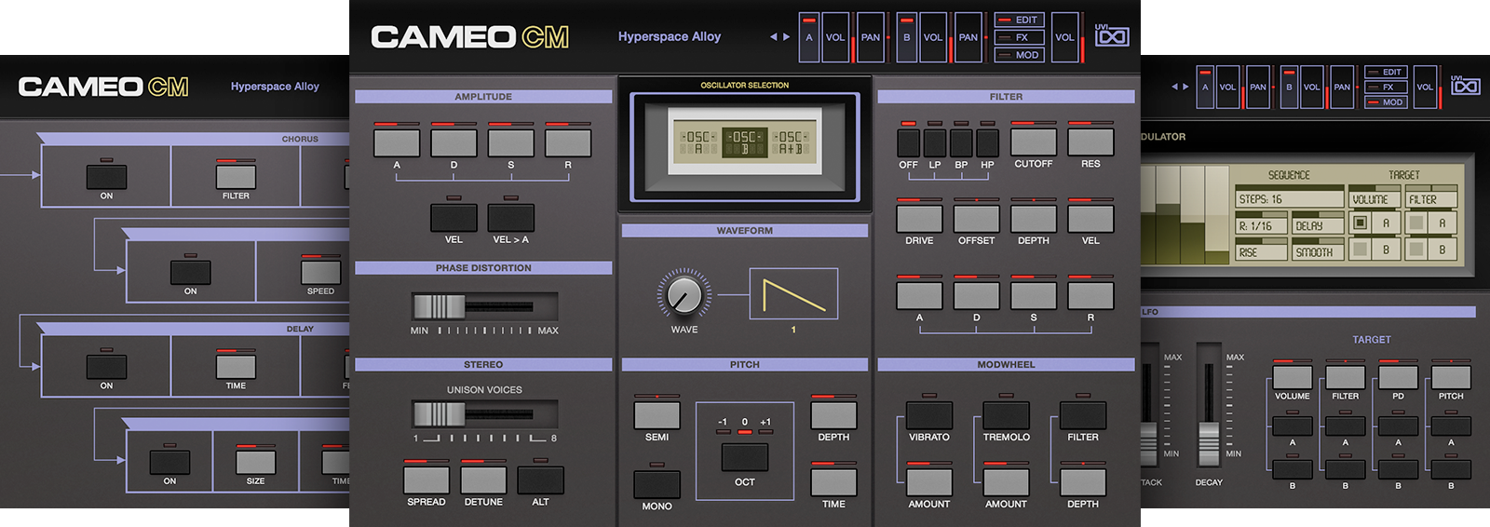Click the stereo DETUNE button
The height and width of the screenshot is (527, 1490).
[483, 480]
